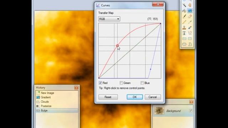This screenshot has height=128, width=228.
Task: Click the Background layer name
Action: pyautogui.click(x=173, y=111)
